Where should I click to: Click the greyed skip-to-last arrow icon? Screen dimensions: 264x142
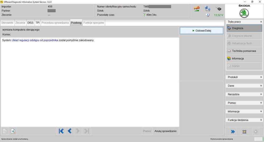[86, 131]
